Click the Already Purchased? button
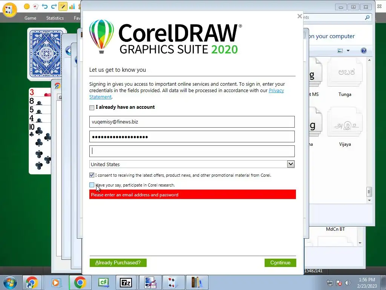The height and width of the screenshot is (290, 386). click(118, 263)
